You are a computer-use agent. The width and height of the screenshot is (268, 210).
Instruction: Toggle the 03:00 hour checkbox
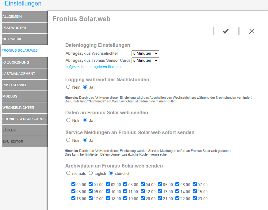125,184
